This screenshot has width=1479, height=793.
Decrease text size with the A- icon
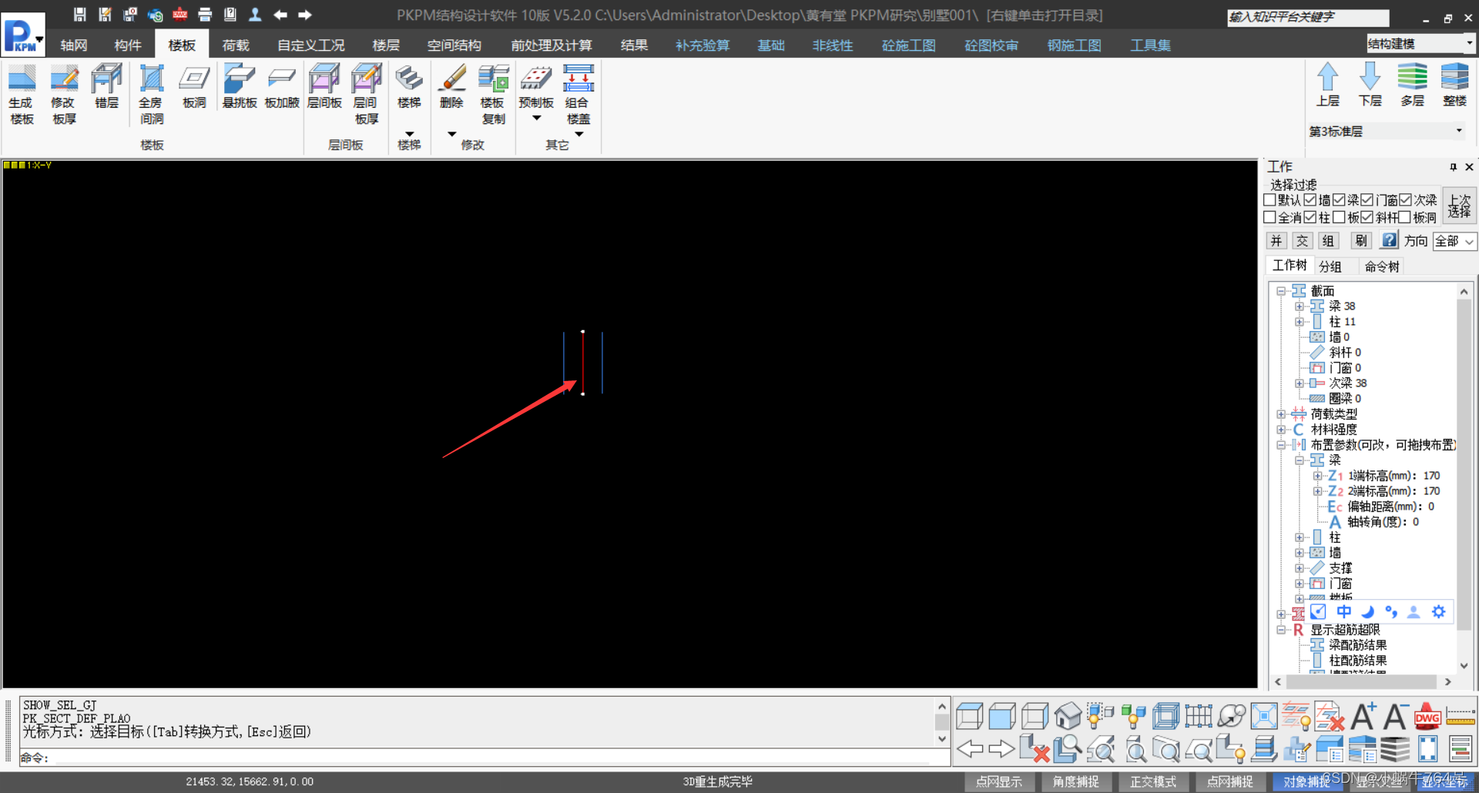[x=1395, y=716]
